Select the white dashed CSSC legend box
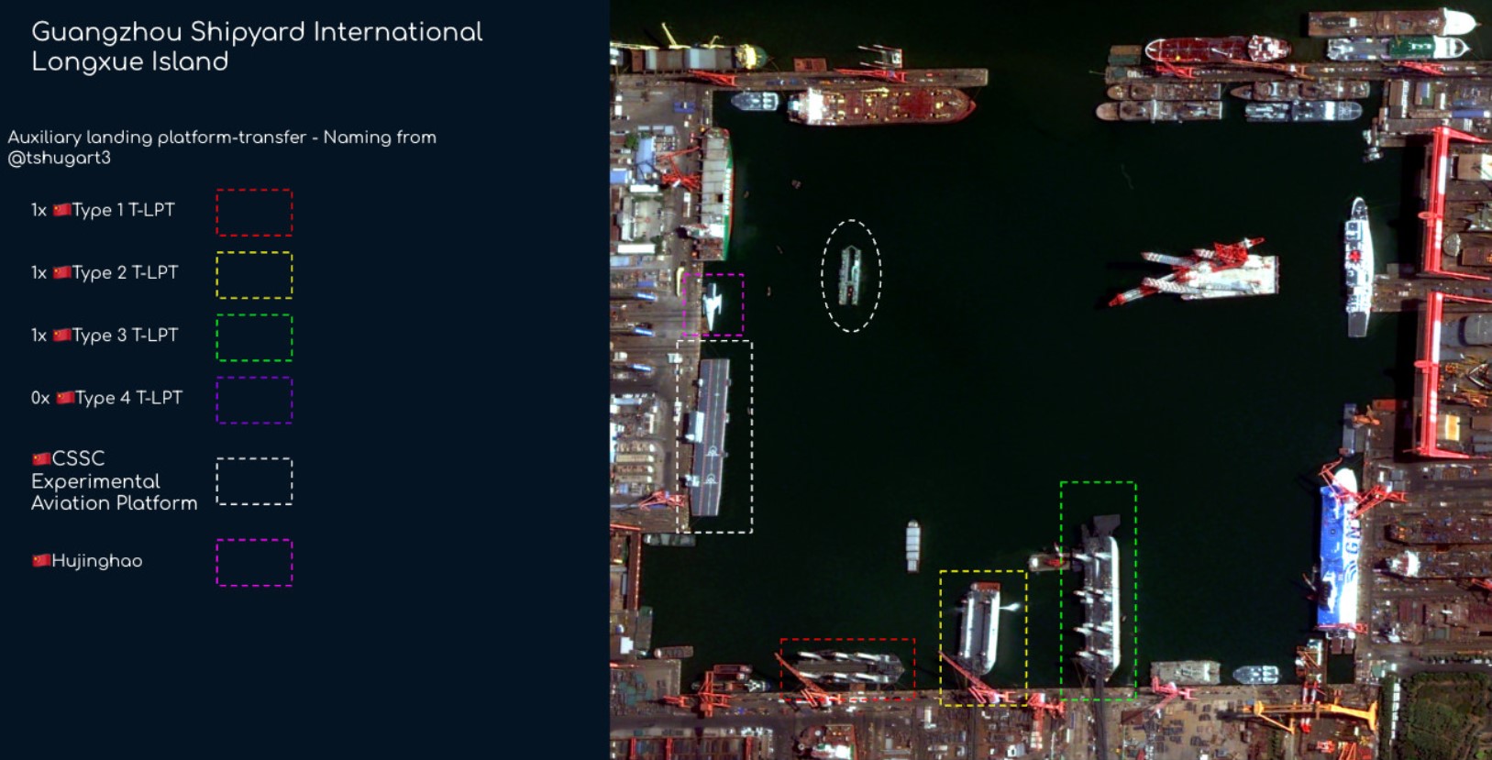1492x760 pixels. tap(254, 481)
